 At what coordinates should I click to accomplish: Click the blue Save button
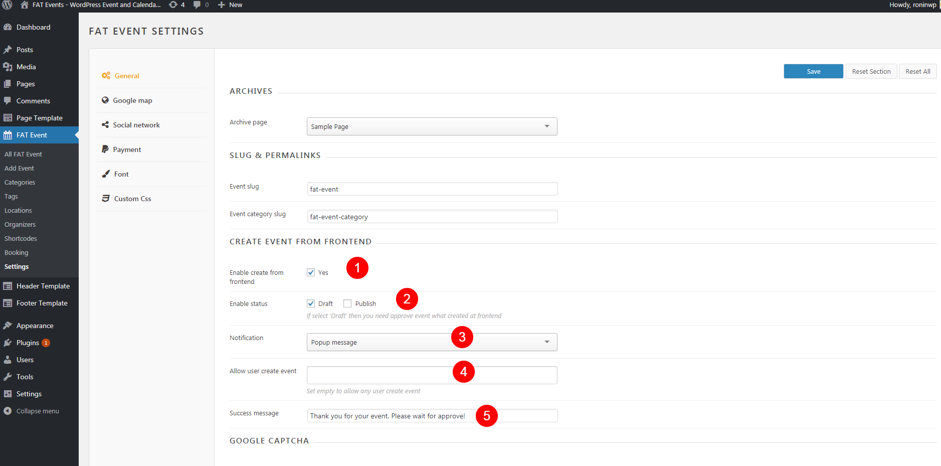click(813, 71)
